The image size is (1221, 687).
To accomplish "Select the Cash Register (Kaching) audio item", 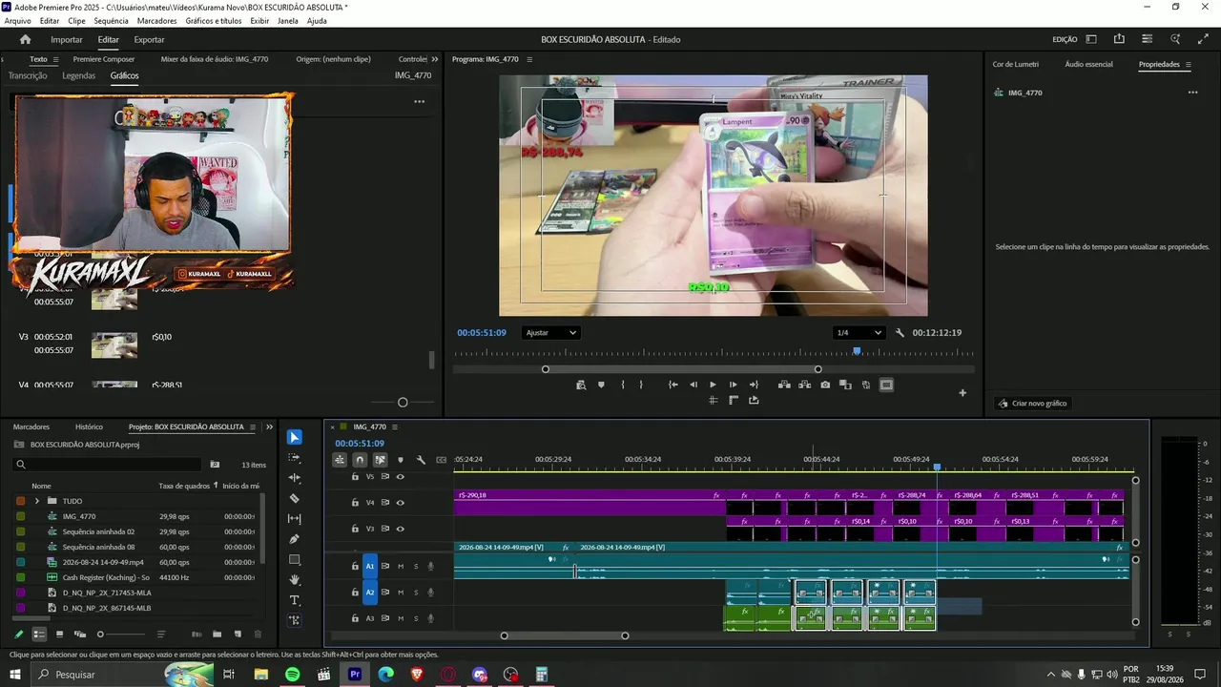I will click(x=106, y=577).
